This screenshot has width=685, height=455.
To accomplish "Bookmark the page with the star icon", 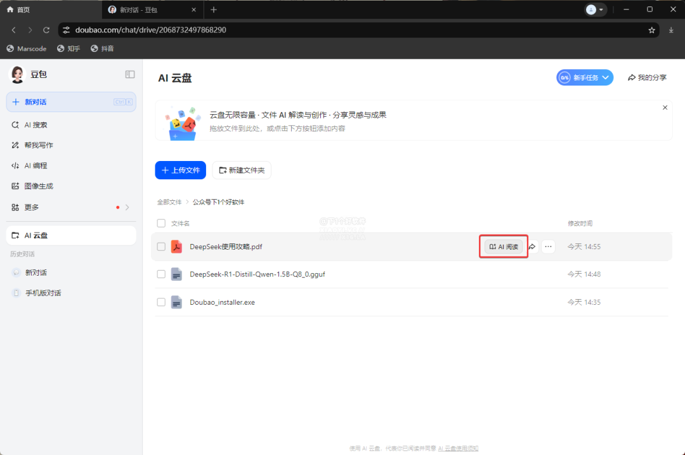I will 651,30.
